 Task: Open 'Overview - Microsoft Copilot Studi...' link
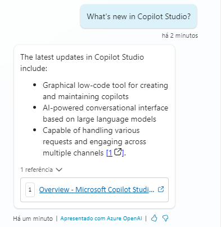[x=97, y=190]
